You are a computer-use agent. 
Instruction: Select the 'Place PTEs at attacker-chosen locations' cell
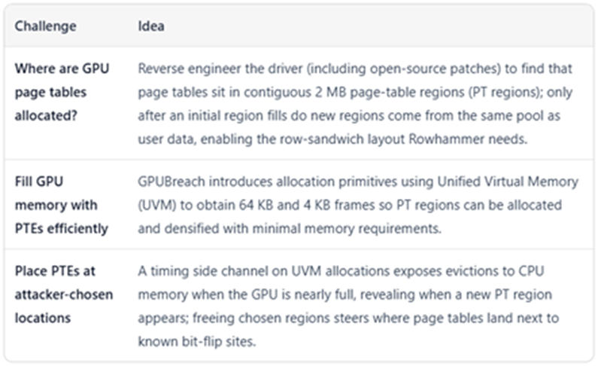[64, 294]
